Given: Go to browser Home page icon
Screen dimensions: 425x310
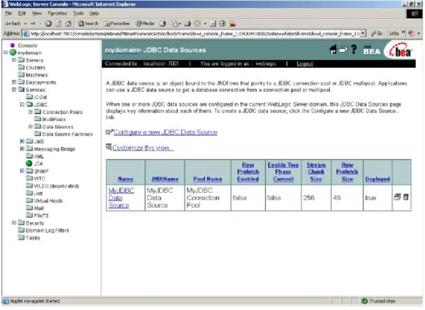Looking at the screenshot, I should [x=68, y=24].
